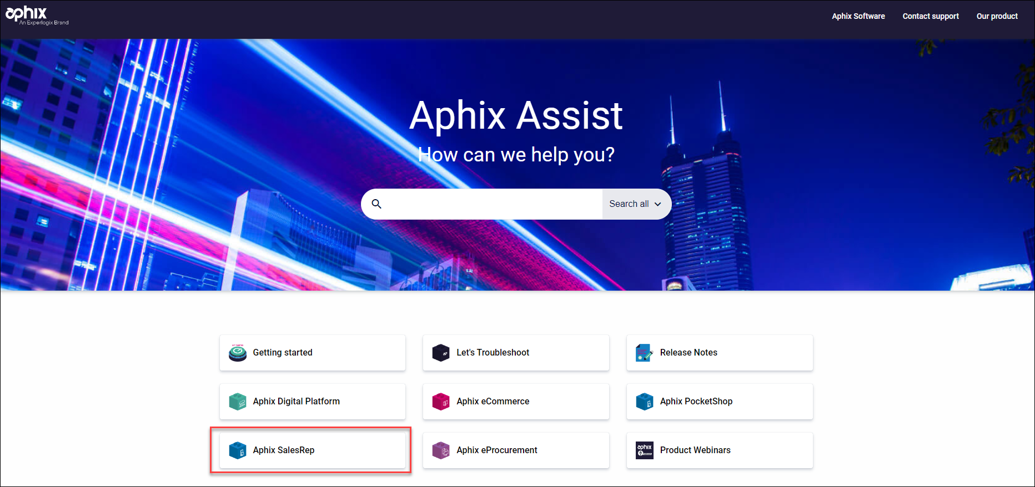Click the Product Webinars thumbnail icon

(x=644, y=450)
